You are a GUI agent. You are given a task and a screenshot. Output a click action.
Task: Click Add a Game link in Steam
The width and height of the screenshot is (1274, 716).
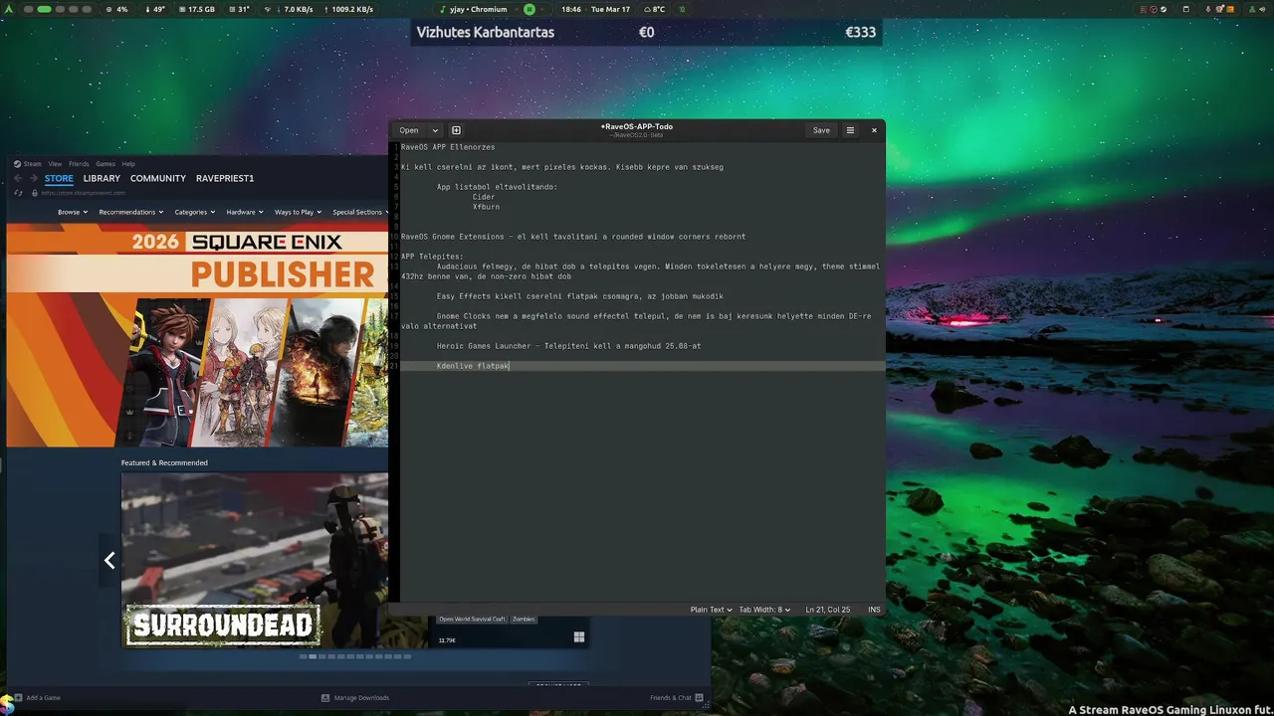(43, 698)
